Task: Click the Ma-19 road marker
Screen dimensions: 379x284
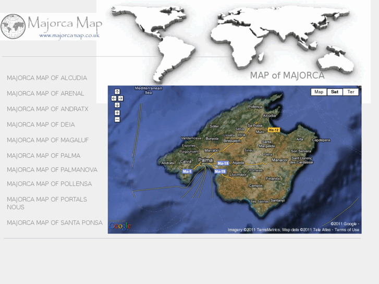Action: click(220, 171)
